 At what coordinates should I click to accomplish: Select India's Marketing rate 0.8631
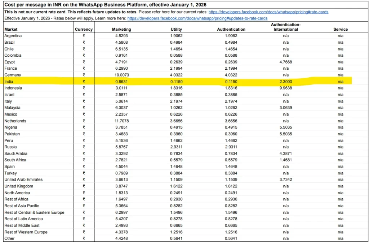point(121,82)
